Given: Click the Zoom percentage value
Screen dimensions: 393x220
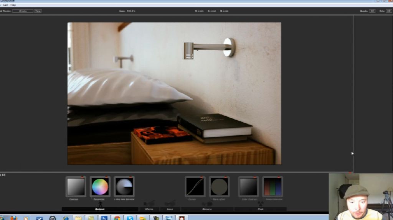Looking at the screenshot, I should point(131,11).
